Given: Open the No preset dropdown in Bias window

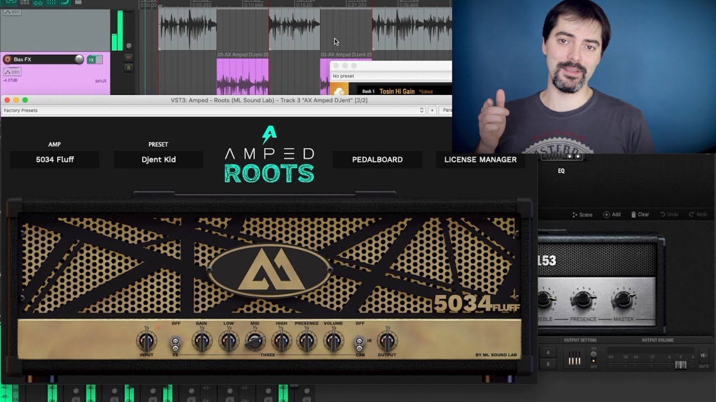Looking at the screenshot, I should (391, 76).
